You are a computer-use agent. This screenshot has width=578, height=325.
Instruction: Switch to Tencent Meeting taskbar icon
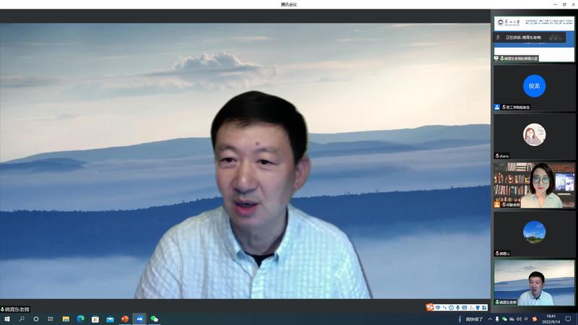(x=139, y=318)
